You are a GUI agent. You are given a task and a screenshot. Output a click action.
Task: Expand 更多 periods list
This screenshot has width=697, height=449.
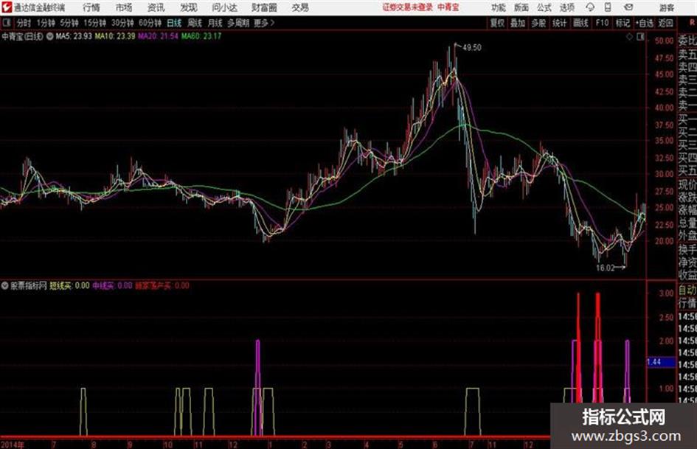[x=264, y=23]
